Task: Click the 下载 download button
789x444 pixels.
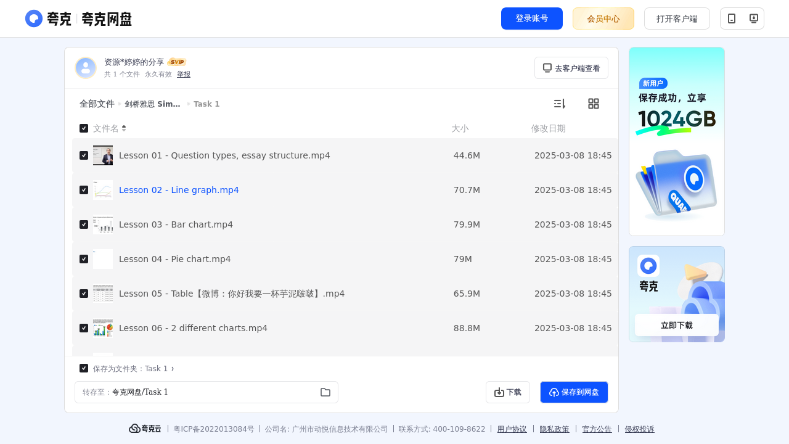Action: coord(508,392)
